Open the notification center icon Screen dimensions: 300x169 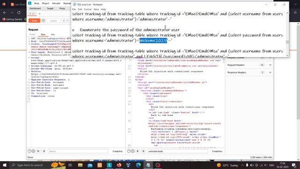point(294,165)
